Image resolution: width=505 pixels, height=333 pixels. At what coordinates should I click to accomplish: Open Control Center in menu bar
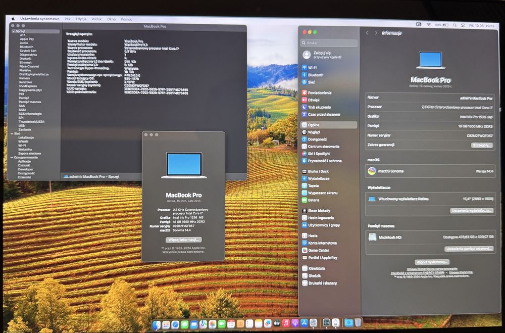pos(463,25)
